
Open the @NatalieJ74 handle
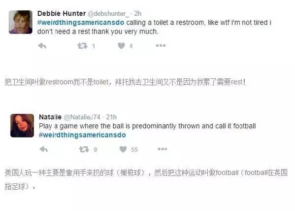pos(82,117)
